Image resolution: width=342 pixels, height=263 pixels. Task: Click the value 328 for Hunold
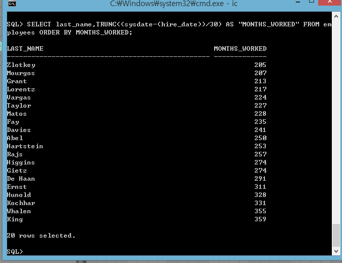pos(260,194)
